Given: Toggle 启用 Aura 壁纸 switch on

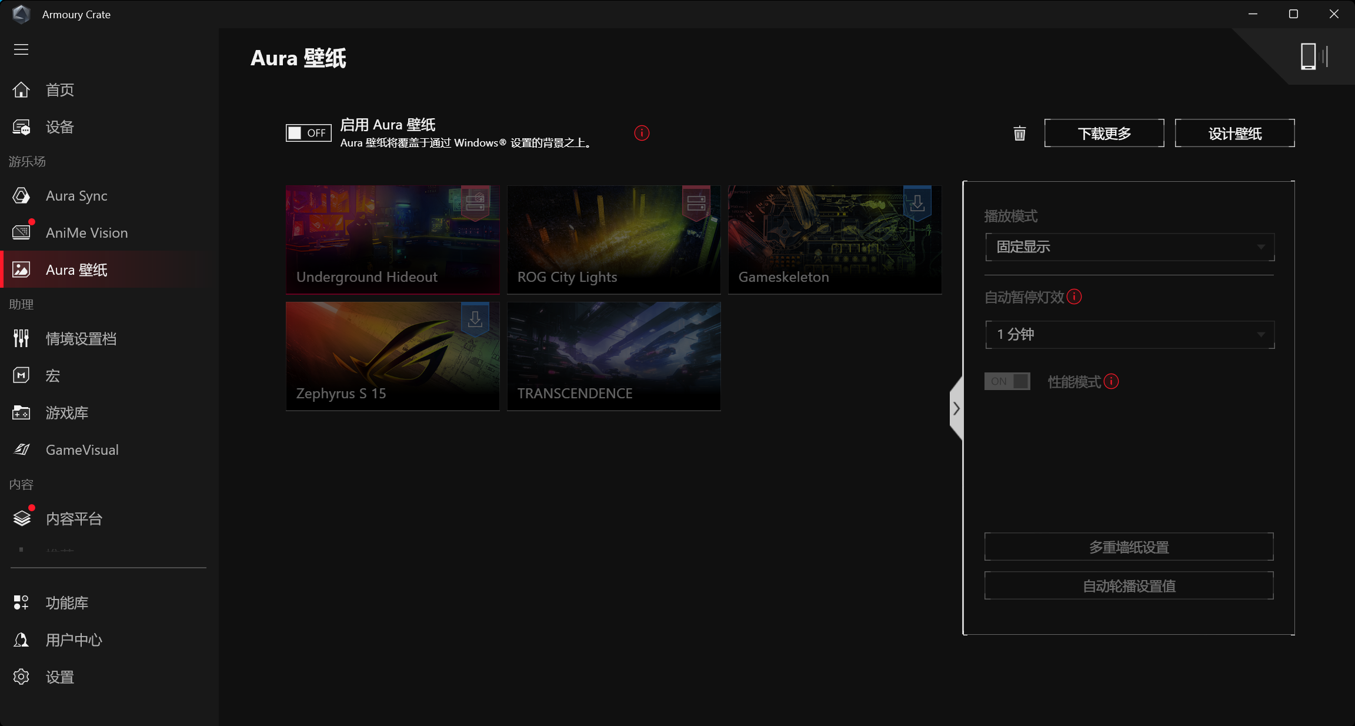Looking at the screenshot, I should pyautogui.click(x=308, y=133).
